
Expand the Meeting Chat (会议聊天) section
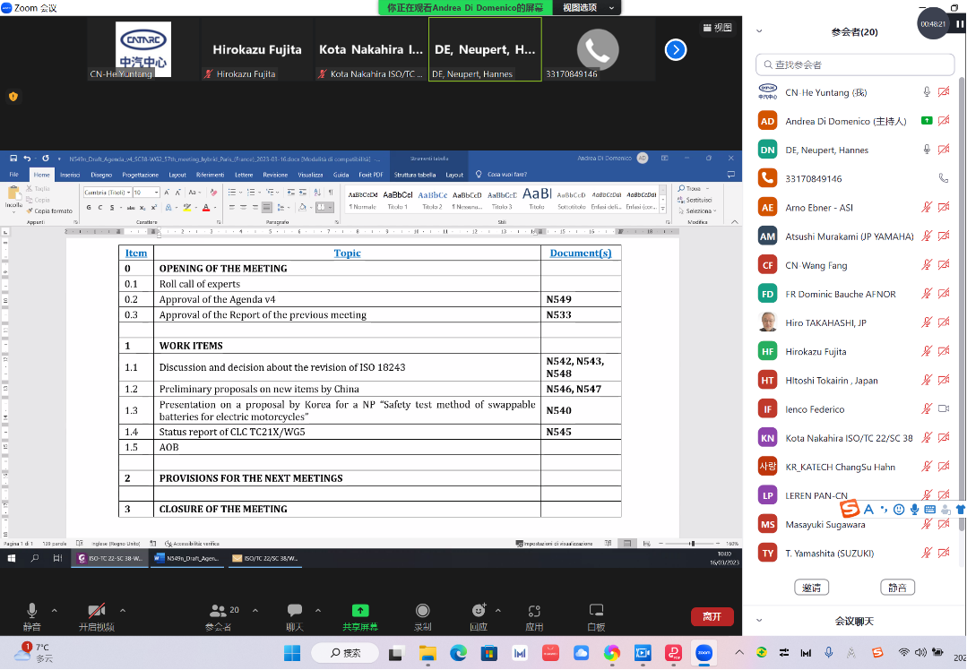pyautogui.click(x=759, y=621)
